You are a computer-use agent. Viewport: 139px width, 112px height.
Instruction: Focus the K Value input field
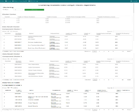18,9
